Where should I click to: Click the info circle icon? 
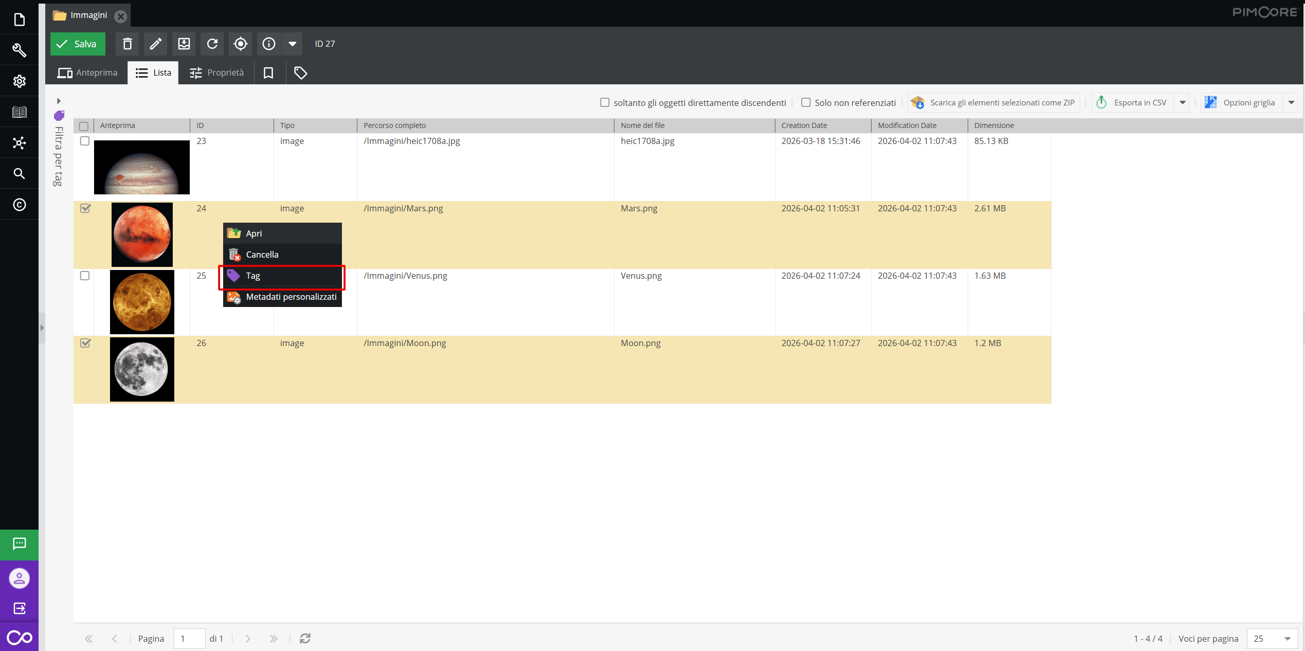[x=268, y=44]
